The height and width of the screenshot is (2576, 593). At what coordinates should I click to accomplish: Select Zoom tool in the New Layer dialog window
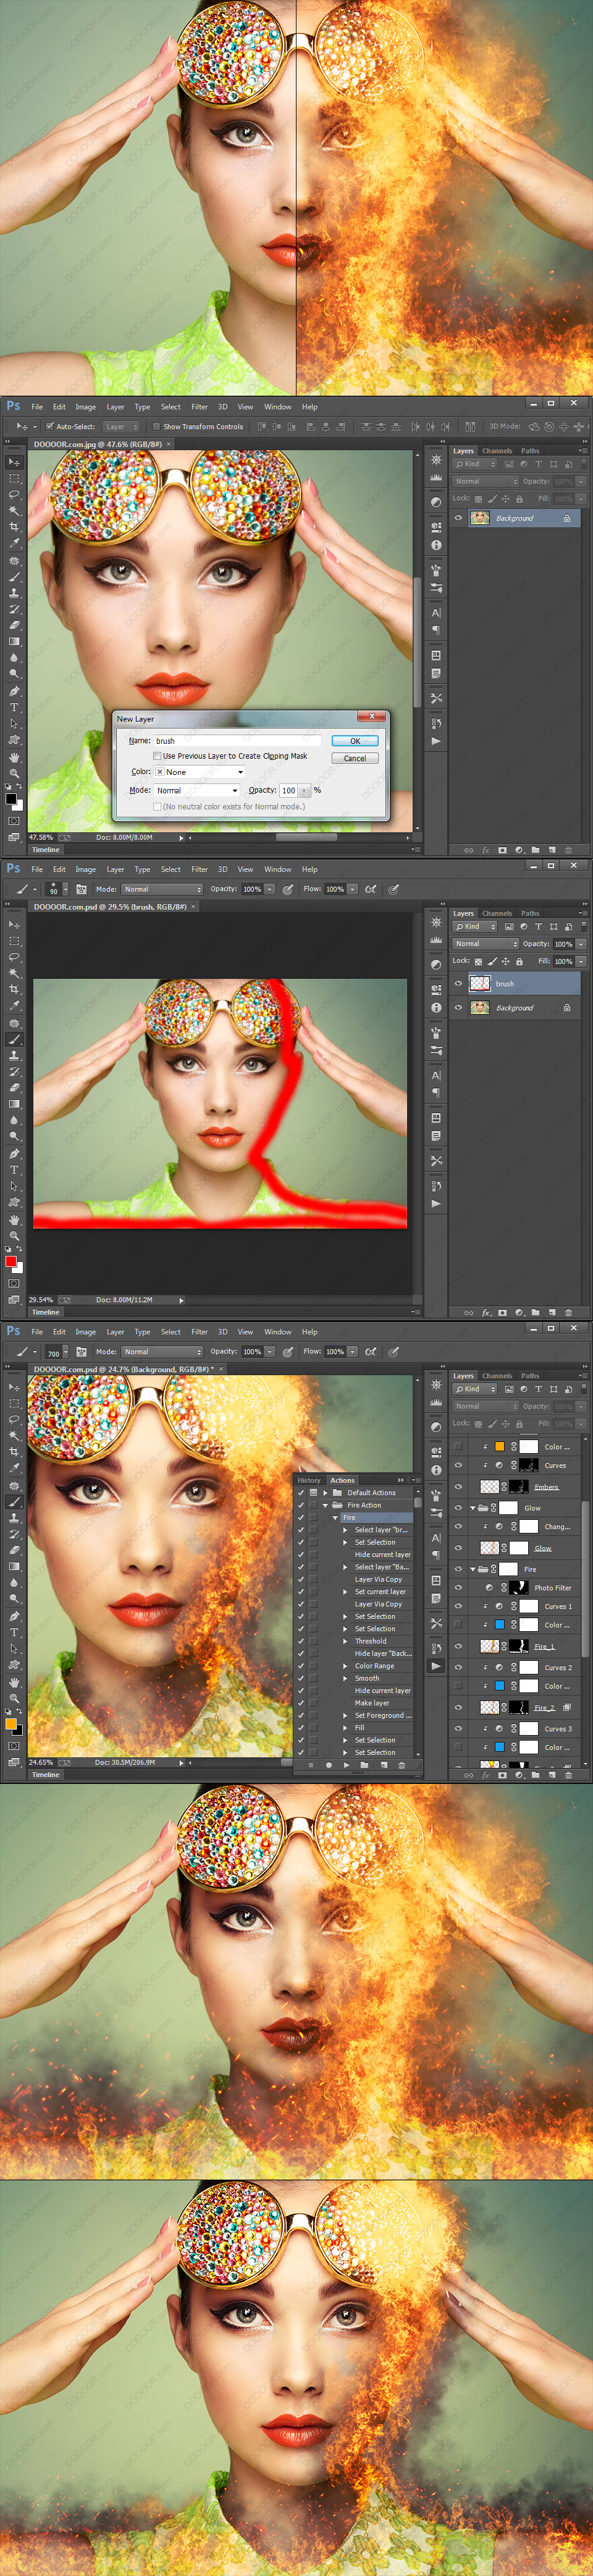14,773
